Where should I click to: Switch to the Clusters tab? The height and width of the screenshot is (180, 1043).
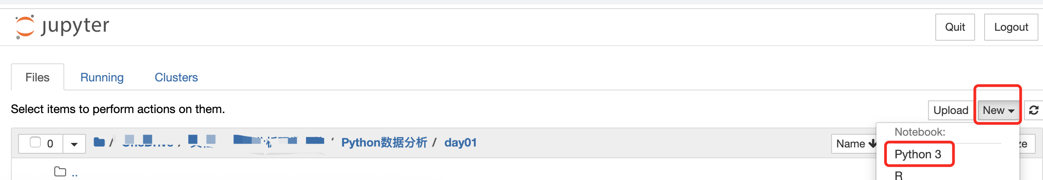click(176, 77)
